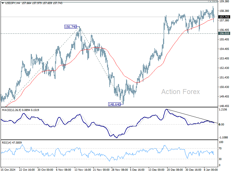Click the Action Forex watermark
The height and width of the screenshot is (173, 231).
coord(180,91)
